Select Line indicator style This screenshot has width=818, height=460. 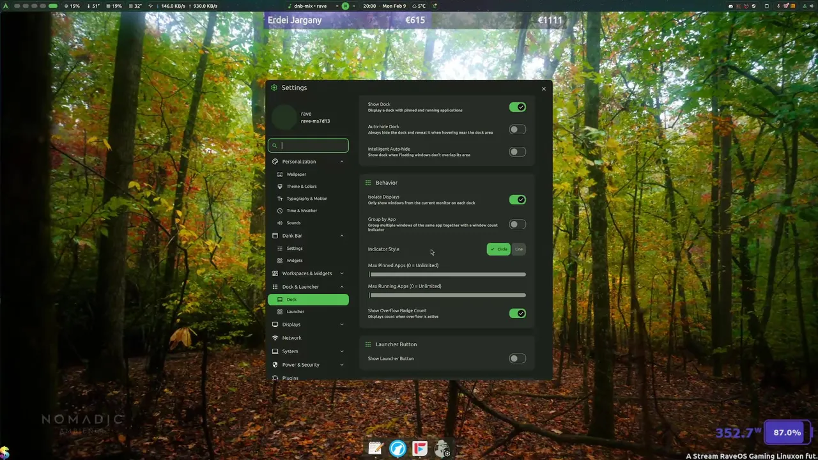tap(519, 249)
